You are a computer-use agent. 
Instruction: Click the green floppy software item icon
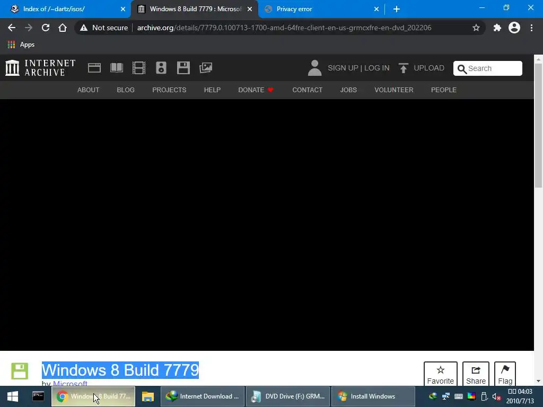[20, 371]
